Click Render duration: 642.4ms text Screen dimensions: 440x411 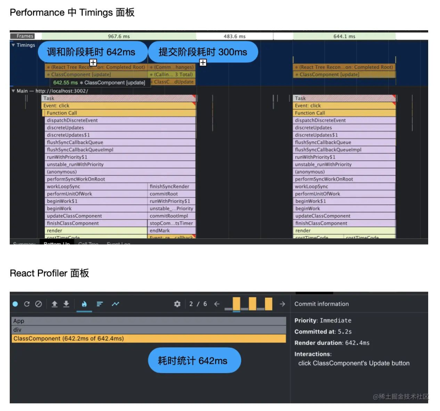coord(332,343)
